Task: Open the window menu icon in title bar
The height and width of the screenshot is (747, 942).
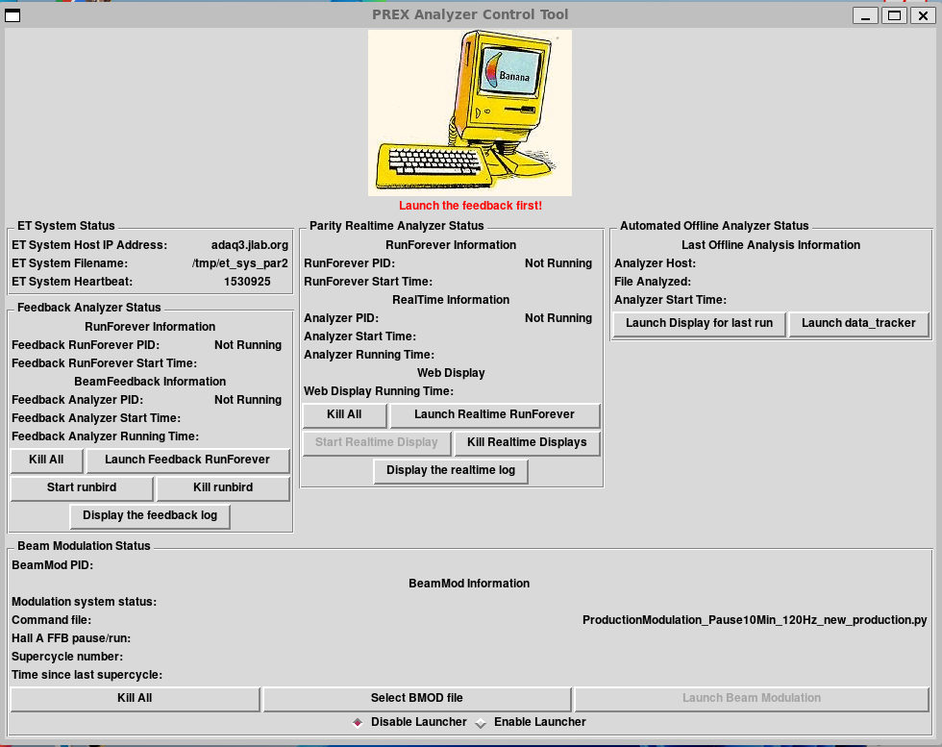Action: [13, 14]
